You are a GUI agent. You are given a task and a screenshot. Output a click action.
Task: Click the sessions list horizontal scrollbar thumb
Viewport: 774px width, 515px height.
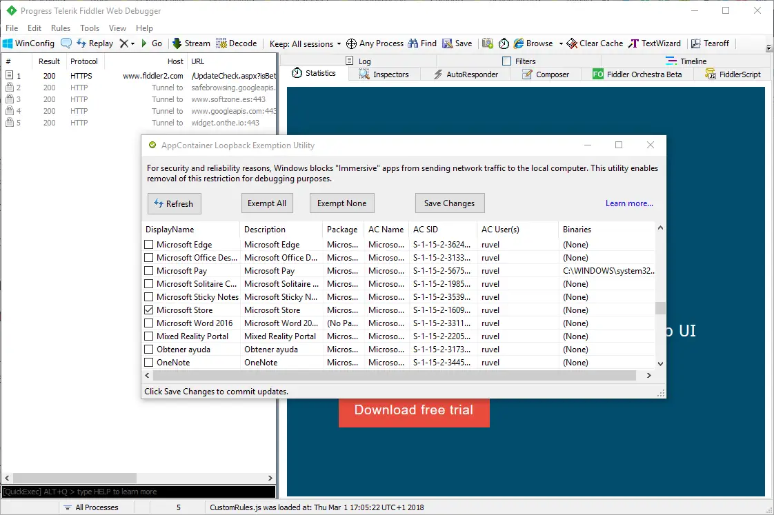tap(75, 478)
